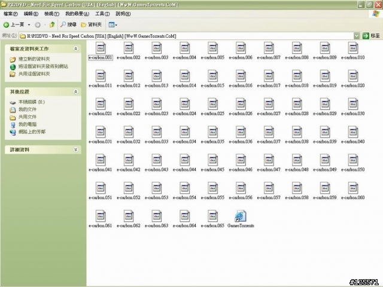383x287 pixels.
Task: Open the 說明(H) menu
Action: click(123, 14)
